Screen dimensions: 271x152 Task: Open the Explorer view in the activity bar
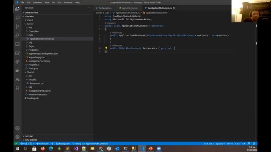pos(17,9)
